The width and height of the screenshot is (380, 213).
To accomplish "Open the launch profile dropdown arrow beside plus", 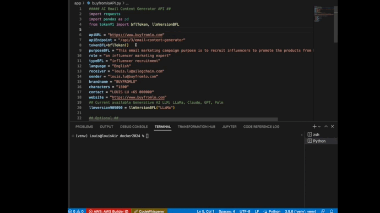I will [x=319, y=127].
